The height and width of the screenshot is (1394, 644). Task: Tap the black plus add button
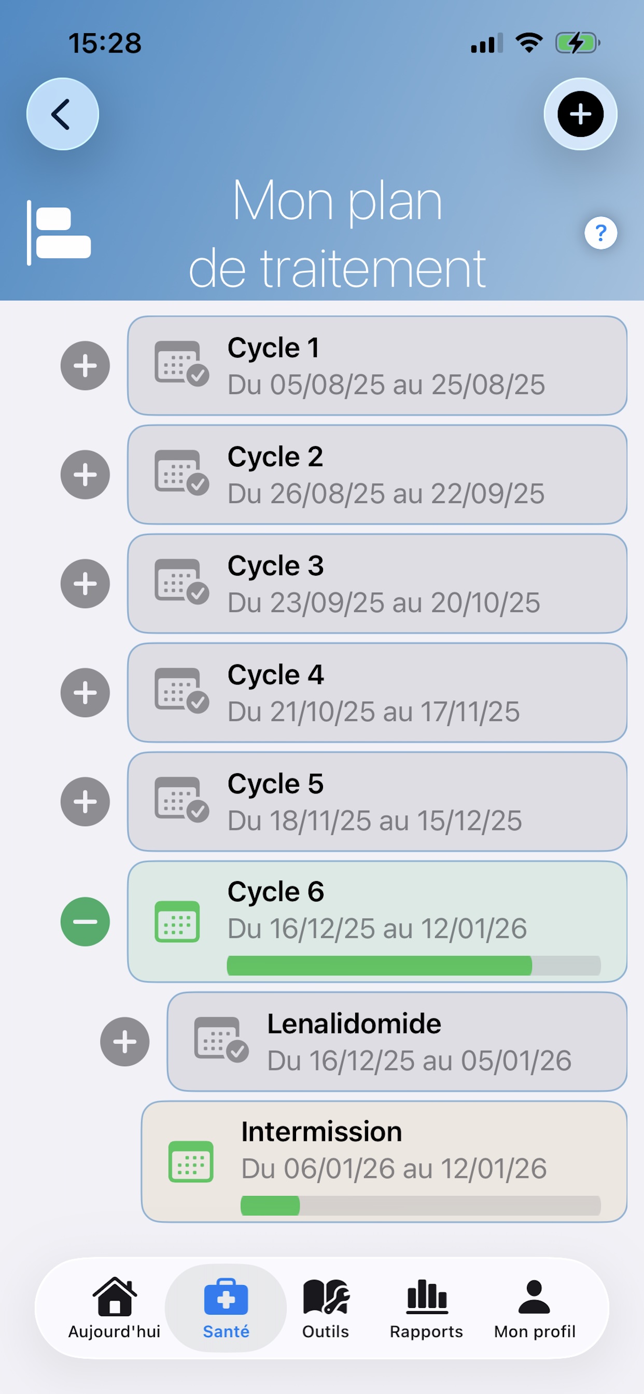pos(580,114)
